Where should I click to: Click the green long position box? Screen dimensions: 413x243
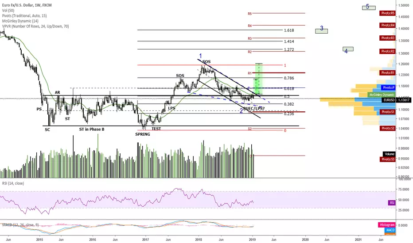pyautogui.click(x=258, y=79)
